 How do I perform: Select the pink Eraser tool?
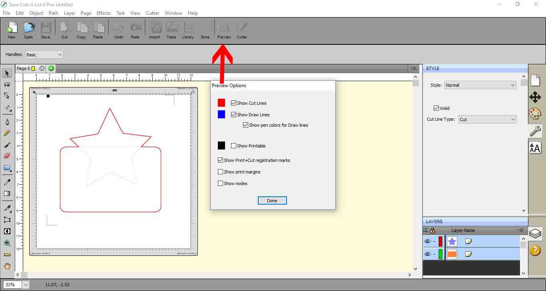pos(7,156)
